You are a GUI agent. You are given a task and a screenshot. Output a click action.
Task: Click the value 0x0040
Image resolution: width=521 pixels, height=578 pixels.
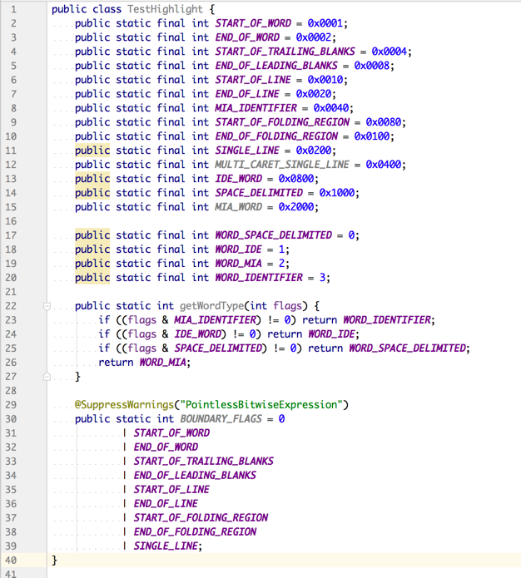[x=331, y=108]
